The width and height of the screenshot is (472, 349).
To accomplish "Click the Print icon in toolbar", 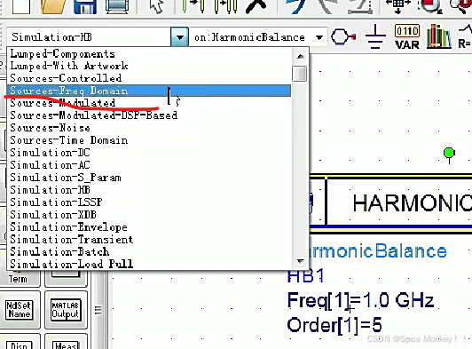I will point(117,6).
